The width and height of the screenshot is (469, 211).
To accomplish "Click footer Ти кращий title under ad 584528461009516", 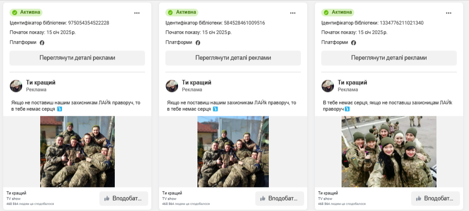I will [x=172, y=193].
